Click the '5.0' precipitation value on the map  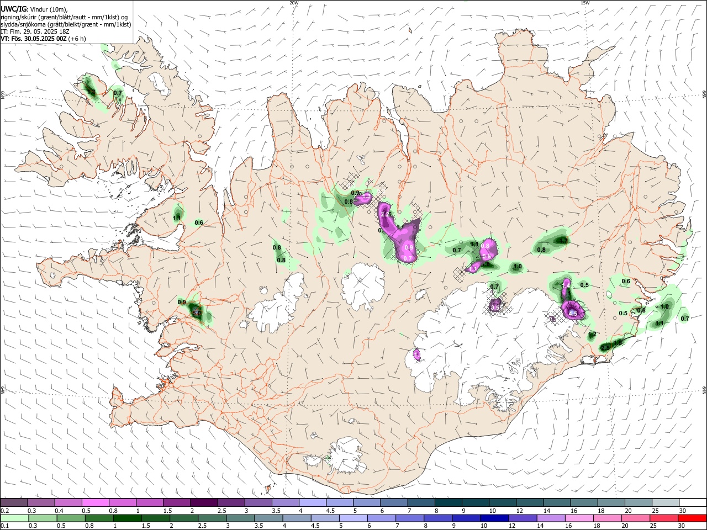tap(197, 313)
